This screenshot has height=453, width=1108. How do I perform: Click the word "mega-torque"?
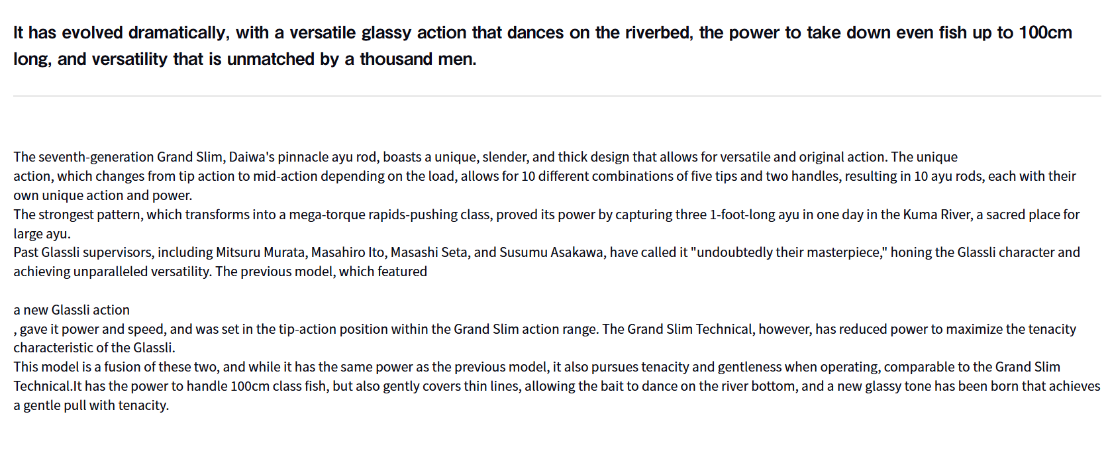[327, 215]
